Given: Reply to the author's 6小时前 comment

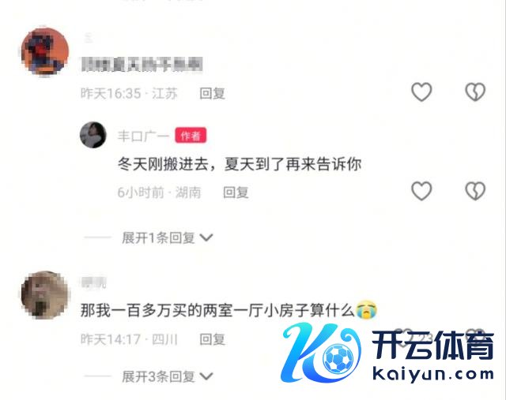Looking at the screenshot, I should [x=236, y=193].
